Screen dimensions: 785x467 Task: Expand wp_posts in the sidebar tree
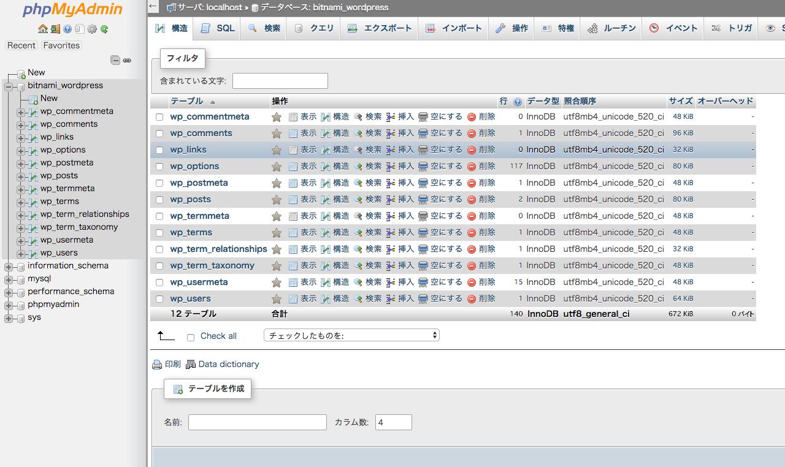(21, 177)
